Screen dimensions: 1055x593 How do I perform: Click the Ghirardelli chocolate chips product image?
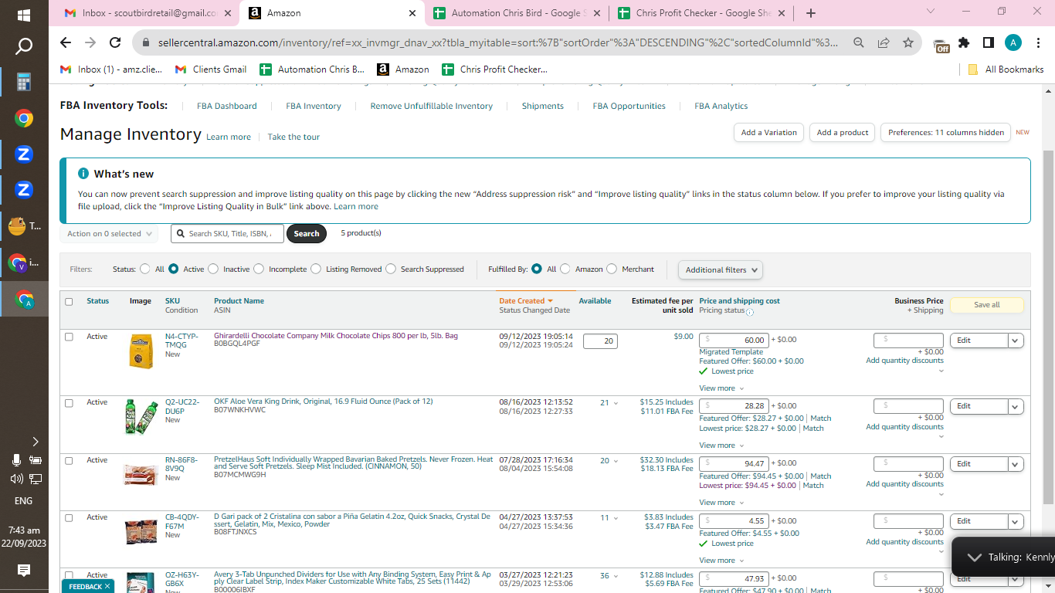pyautogui.click(x=141, y=351)
